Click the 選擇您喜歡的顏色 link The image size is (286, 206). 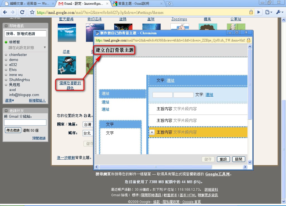pyautogui.click(x=70, y=85)
